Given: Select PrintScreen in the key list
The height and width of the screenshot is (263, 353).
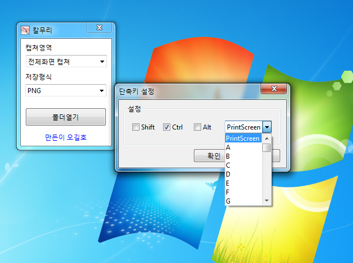Looking at the screenshot, I should click(243, 138).
